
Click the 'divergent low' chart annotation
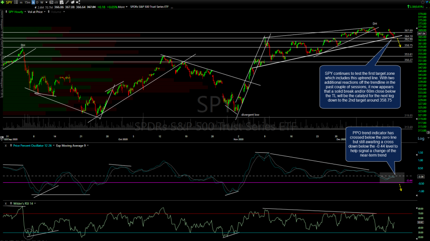point(250,115)
